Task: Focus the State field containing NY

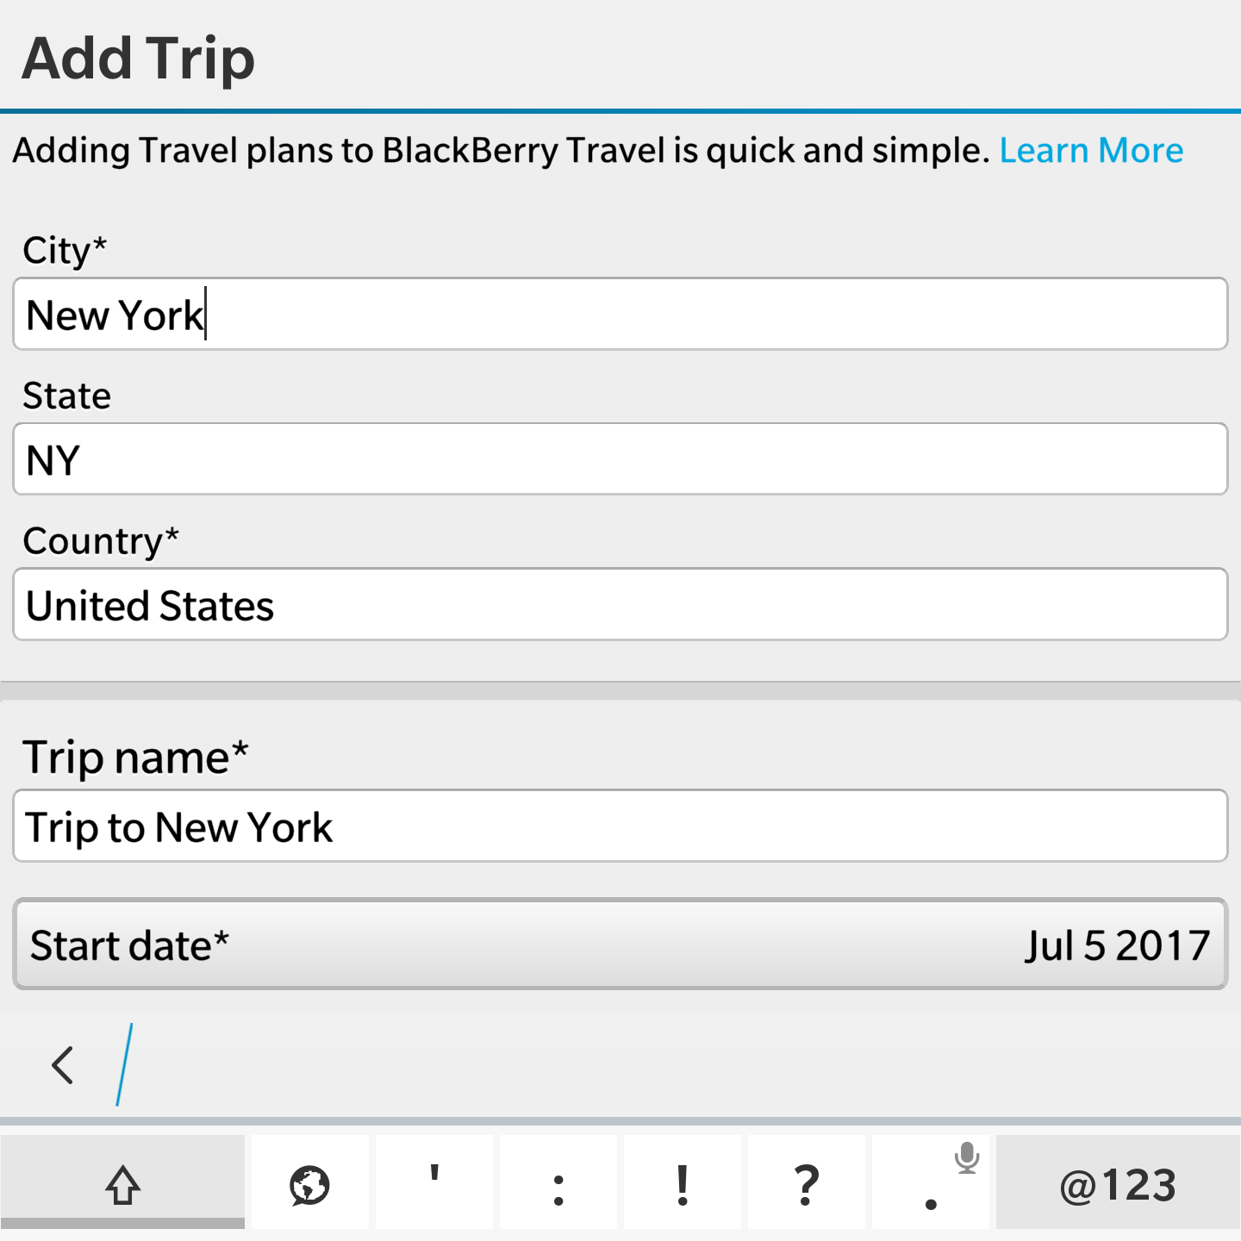Action: pyautogui.click(x=620, y=458)
